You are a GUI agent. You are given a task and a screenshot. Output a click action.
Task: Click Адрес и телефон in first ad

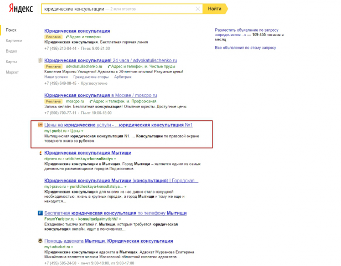tap(85, 37)
